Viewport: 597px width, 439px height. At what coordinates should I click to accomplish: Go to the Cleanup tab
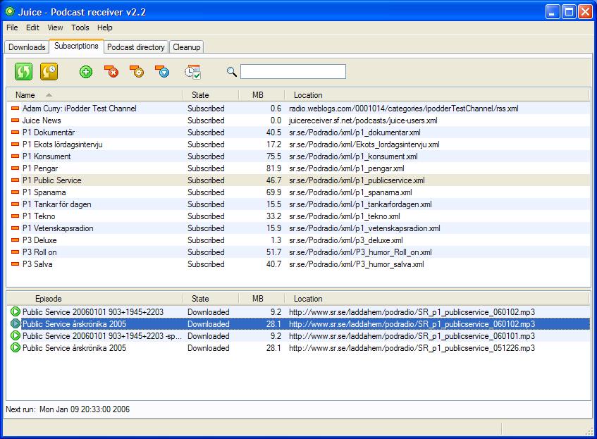187,47
